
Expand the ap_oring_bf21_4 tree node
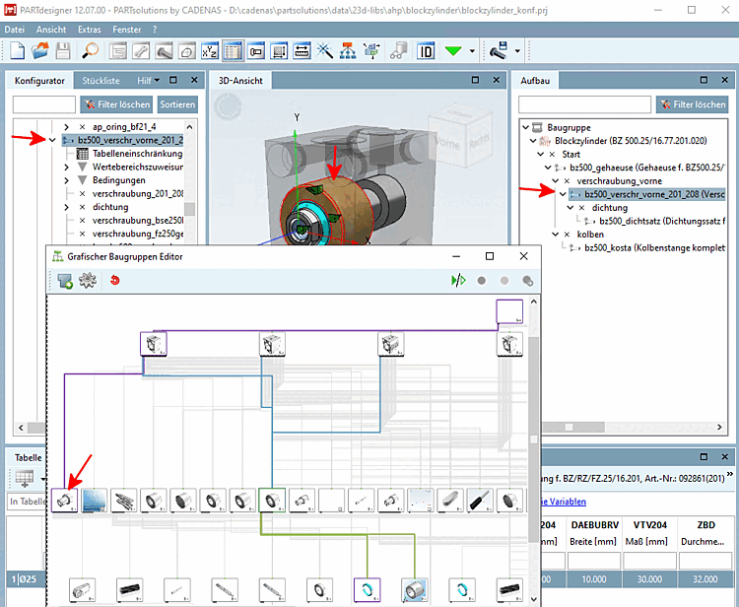66,127
